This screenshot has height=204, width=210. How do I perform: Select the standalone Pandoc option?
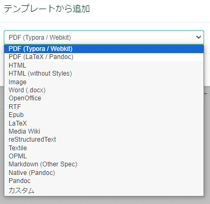(x=104, y=181)
